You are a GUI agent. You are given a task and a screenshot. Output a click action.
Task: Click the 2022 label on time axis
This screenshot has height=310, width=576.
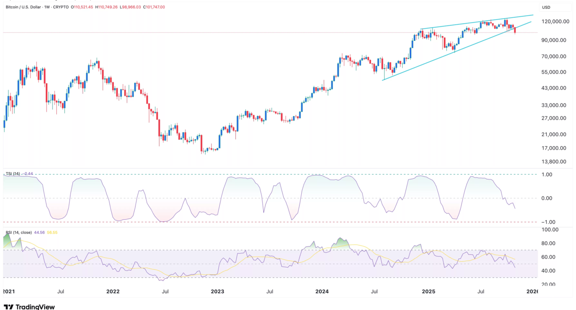coord(113,291)
